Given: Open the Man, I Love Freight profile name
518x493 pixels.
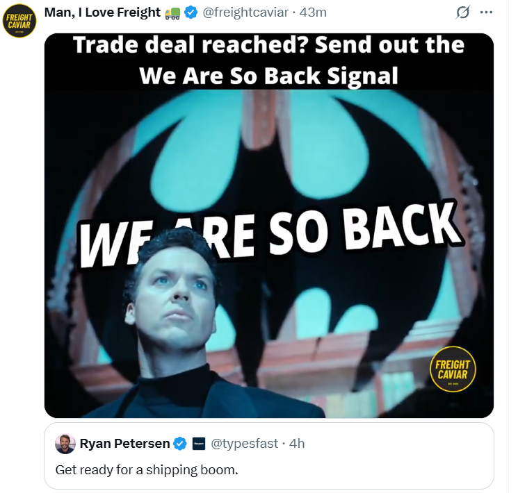Looking at the screenshot, I should click(102, 12).
